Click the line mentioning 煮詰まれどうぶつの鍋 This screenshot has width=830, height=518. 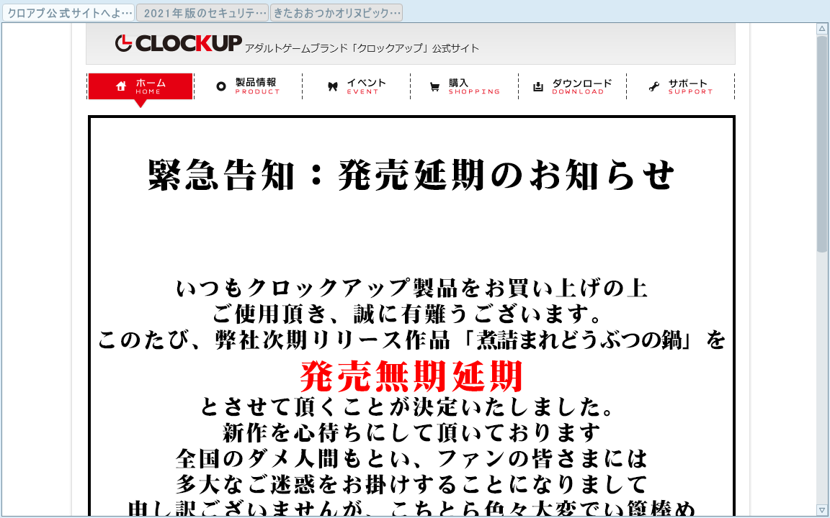411,340
